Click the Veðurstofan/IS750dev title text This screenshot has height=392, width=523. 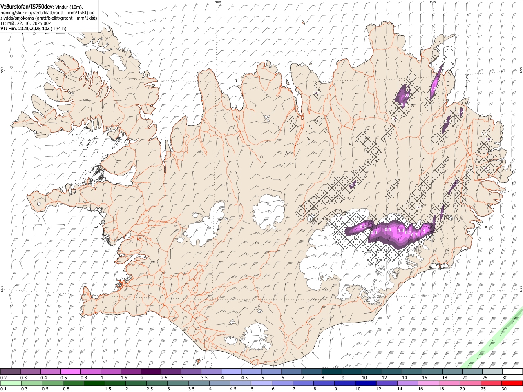(27, 7)
